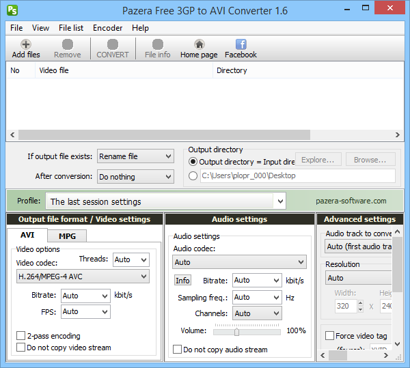The image size is (410, 368).
Task: Click the Facebook toolbar icon
Action: [x=241, y=48]
